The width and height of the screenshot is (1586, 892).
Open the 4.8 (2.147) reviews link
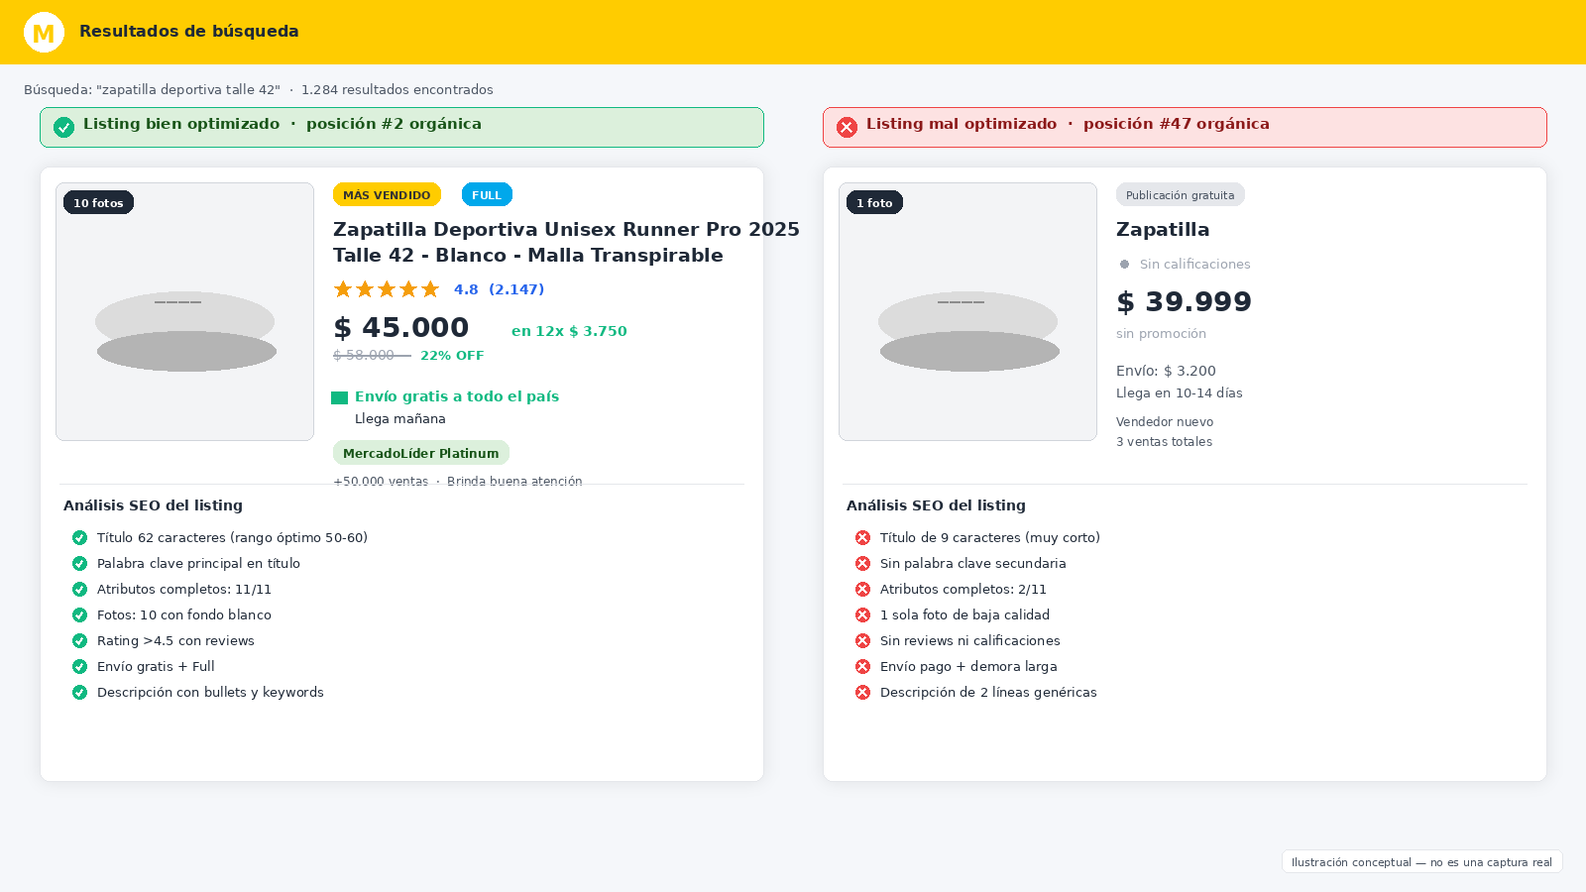(x=499, y=289)
